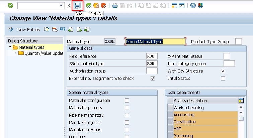Click the green Enter checkmark icon
Screen dimensions: 253x138
pyautogui.click(x=10, y=5)
